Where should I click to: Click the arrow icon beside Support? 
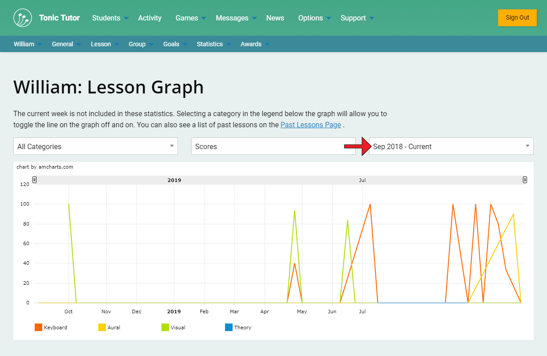[x=372, y=18]
